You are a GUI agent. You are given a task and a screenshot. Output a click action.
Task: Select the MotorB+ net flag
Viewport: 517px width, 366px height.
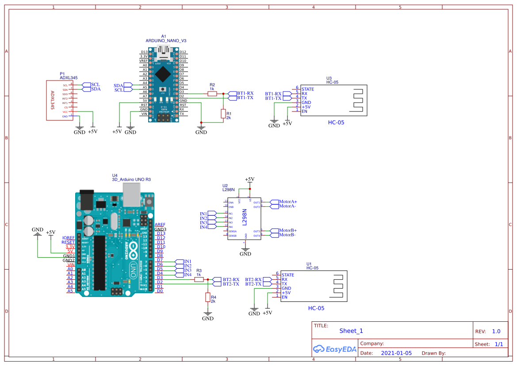[x=283, y=230]
